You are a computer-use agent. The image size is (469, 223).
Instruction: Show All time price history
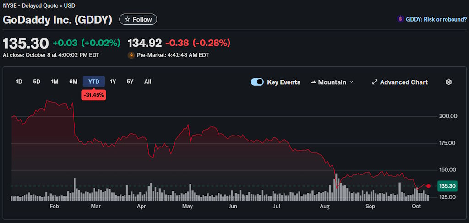[x=147, y=82]
